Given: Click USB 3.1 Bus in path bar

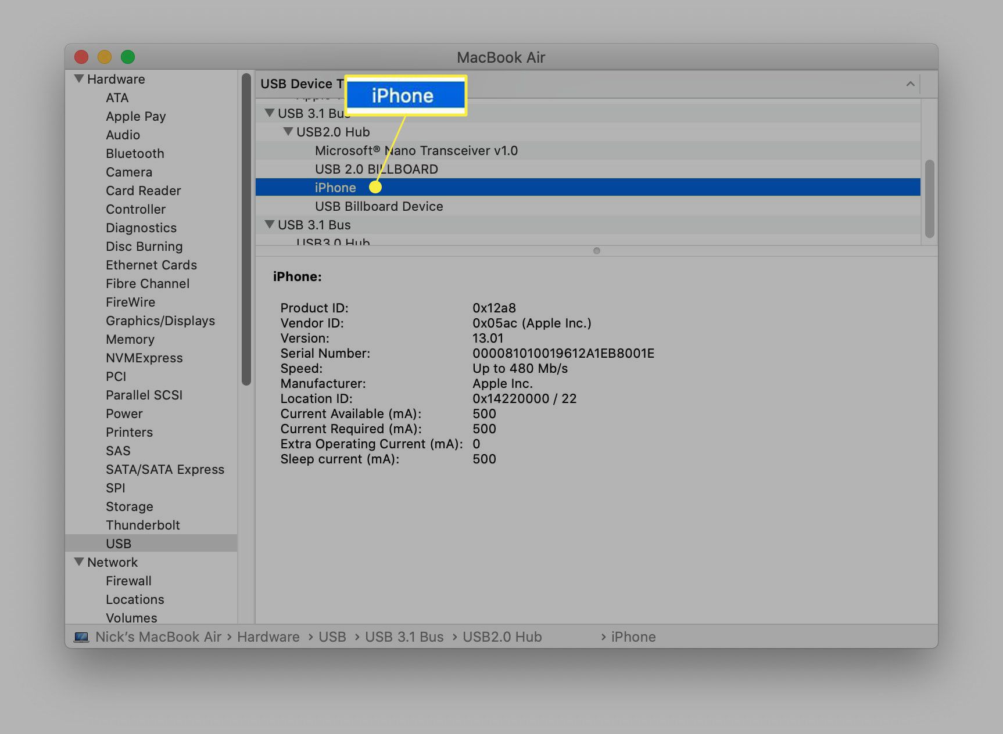Looking at the screenshot, I should [404, 637].
